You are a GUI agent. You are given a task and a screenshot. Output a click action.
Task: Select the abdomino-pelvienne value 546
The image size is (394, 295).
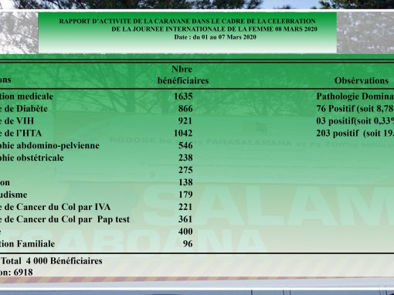[185, 145]
